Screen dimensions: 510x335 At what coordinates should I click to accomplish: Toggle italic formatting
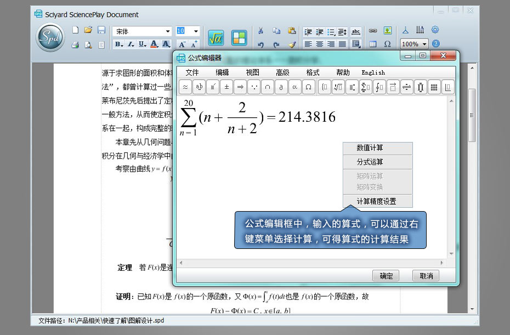click(x=131, y=44)
